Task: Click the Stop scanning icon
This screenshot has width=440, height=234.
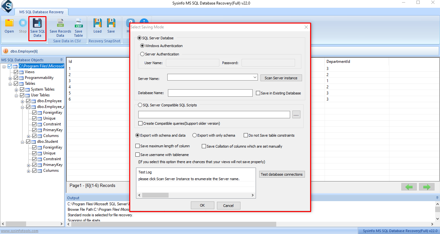Action: coord(23,23)
